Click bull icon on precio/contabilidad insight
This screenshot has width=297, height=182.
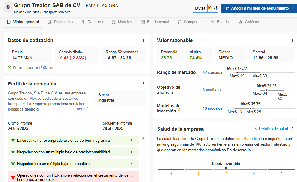pos(13,152)
